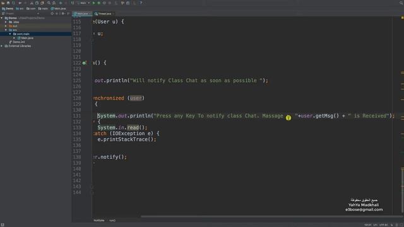Click the Back navigation arrow icon
This screenshot has width=404, height=227.
click(x=61, y=3)
